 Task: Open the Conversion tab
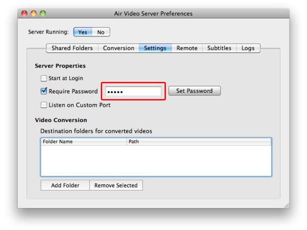coord(118,48)
